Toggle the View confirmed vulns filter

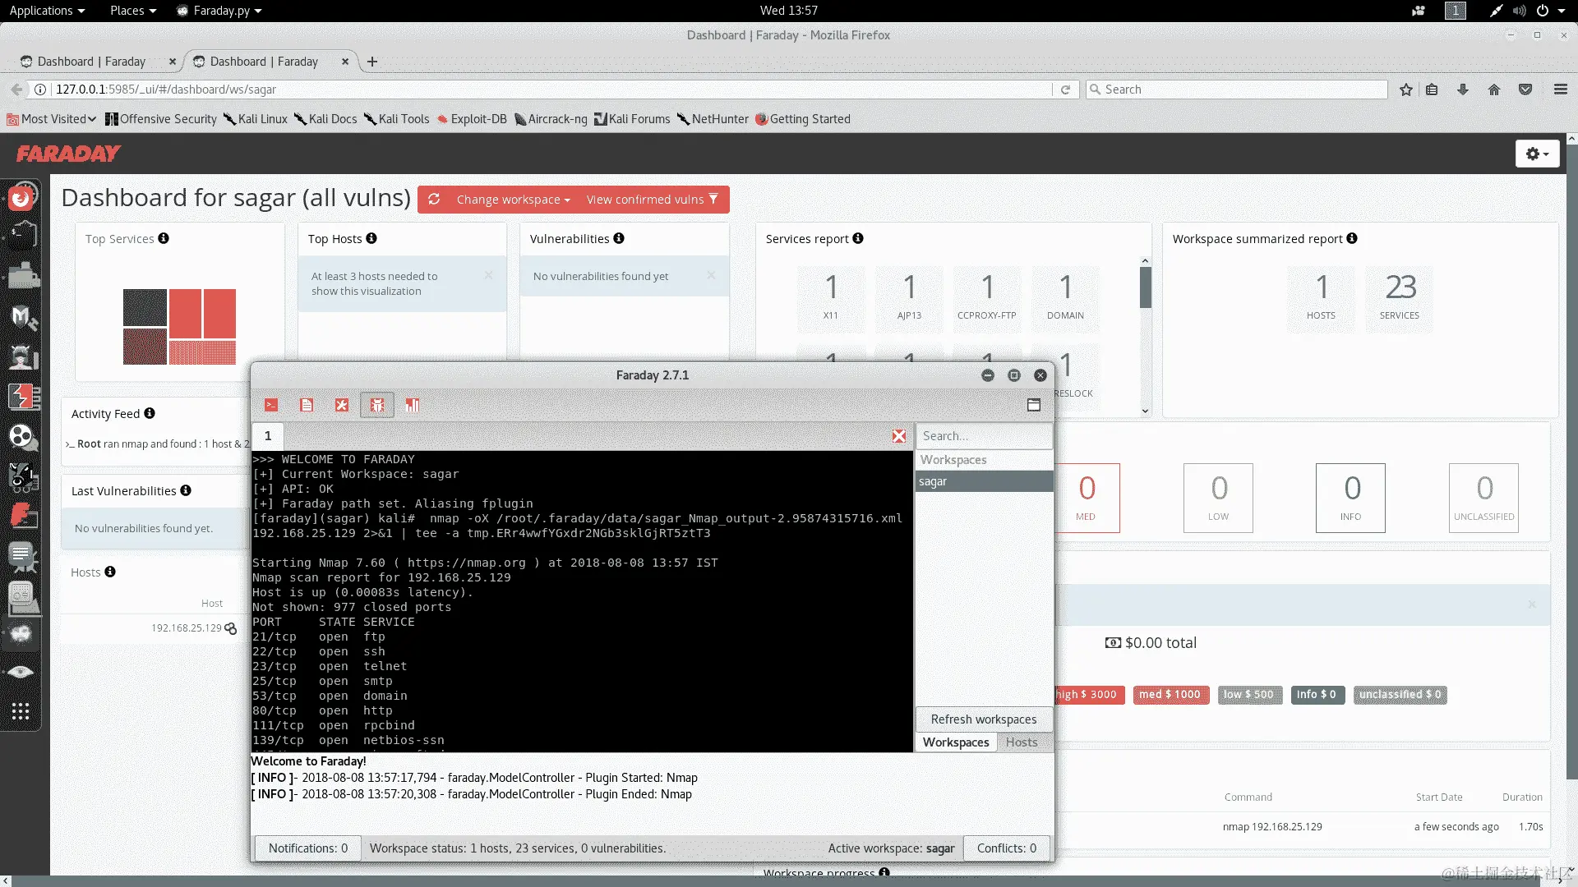652,200
